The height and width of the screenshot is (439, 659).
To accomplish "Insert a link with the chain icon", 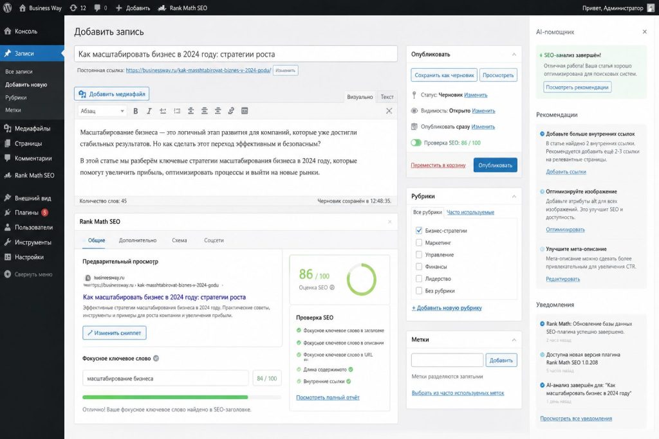I will tap(231, 111).
